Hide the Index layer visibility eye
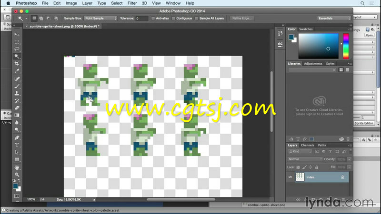The image size is (381, 214). click(x=290, y=177)
